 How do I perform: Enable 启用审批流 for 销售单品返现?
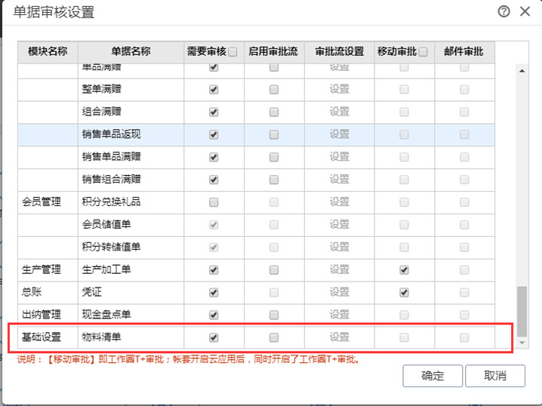(x=273, y=135)
